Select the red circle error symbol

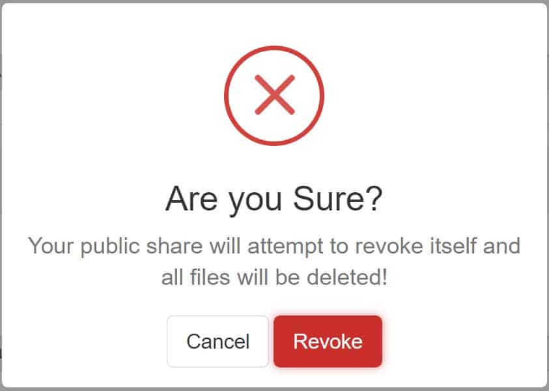point(274,95)
